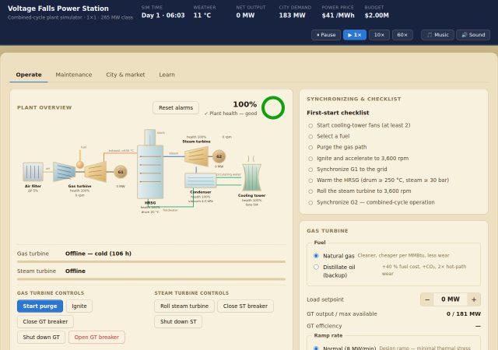
Task: Click Roll the steam turbine to 3,600 rpm
Action: pyautogui.click(x=364, y=191)
